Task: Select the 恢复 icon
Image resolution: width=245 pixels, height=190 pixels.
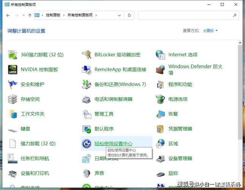Action: pyautogui.click(x=160, y=114)
